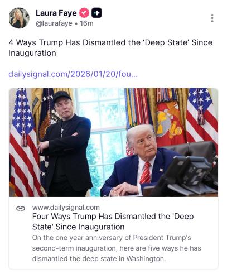The width and height of the screenshot is (227, 279).
Task: Open the Laura Faye display name
Action: click(x=56, y=13)
